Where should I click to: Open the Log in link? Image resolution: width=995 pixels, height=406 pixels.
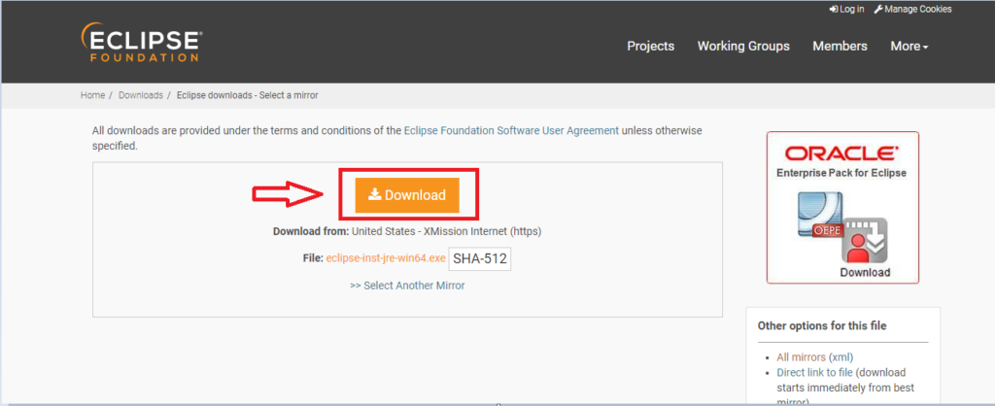[x=846, y=9]
